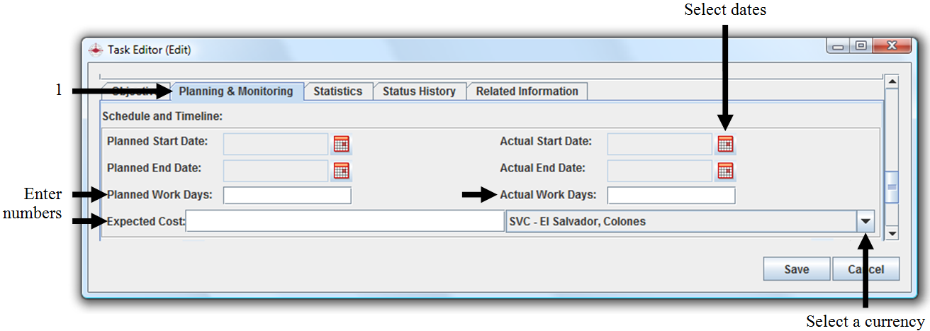Expand the SVC - El Salvador, Colones currency dropdown

click(x=865, y=221)
